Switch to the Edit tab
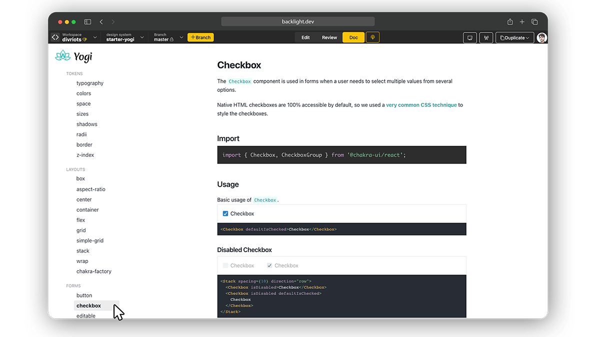Image resolution: width=600 pixels, height=337 pixels. coord(305,37)
